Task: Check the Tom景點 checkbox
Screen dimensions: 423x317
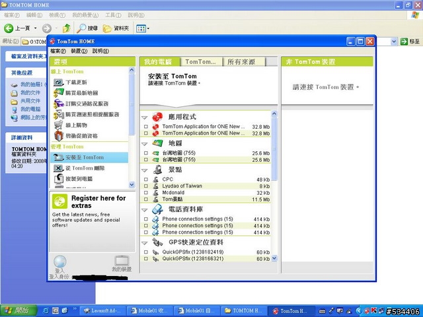Action: pos(146,199)
